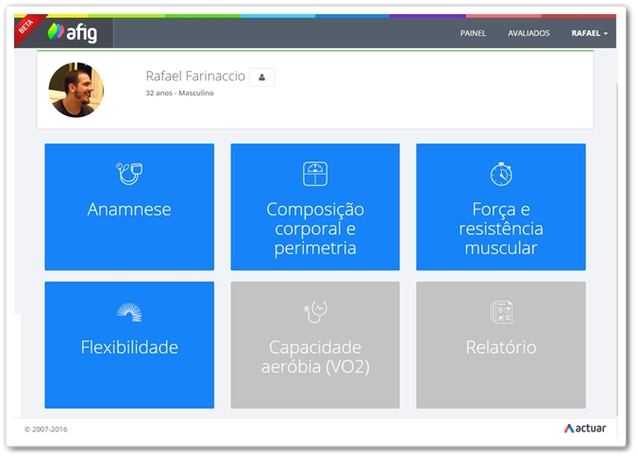
Task: Click the "32 anos - Masculino" text
Action: click(179, 93)
